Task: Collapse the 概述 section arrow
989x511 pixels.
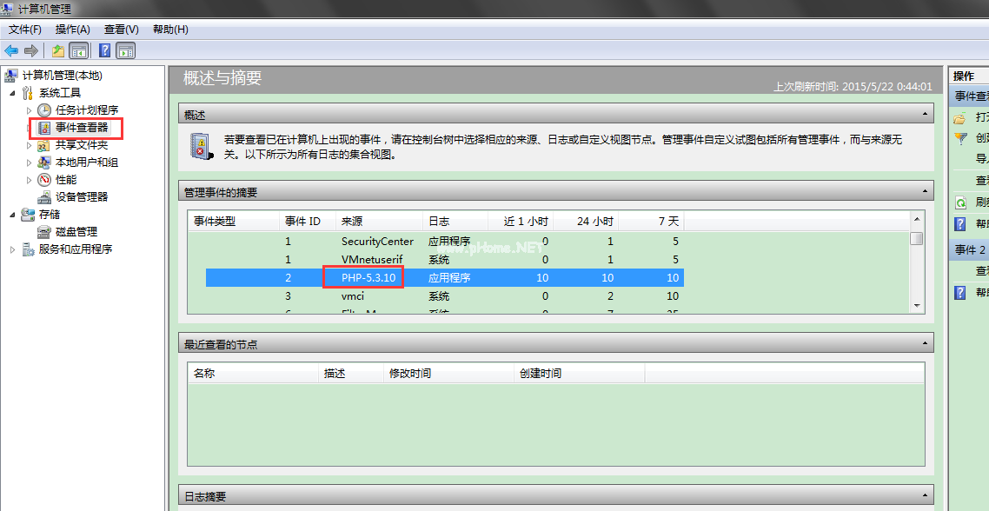Action: click(x=925, y=115)
